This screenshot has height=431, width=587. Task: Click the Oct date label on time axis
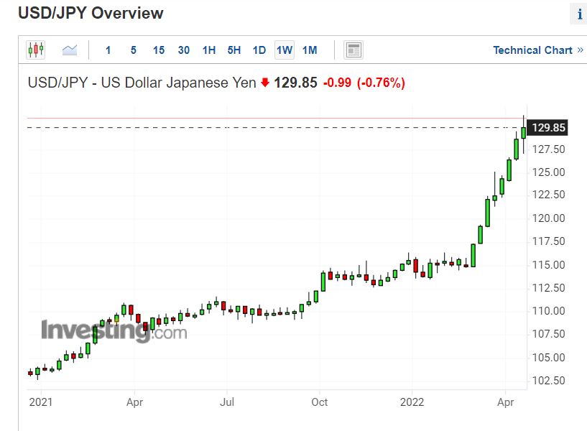point(319,402)
